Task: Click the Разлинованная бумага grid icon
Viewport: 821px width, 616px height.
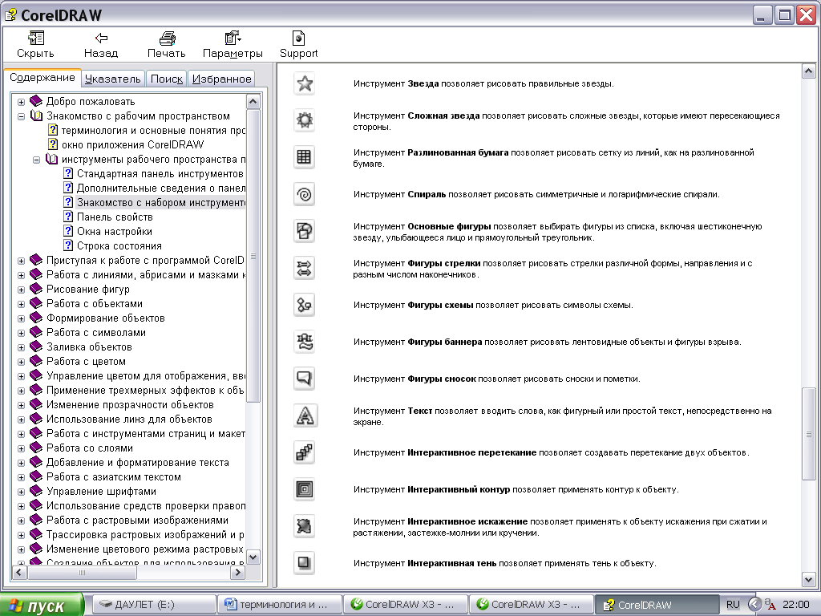Action: pos(304,157)
